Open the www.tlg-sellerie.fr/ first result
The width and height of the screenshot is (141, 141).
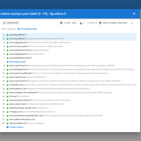18,35
